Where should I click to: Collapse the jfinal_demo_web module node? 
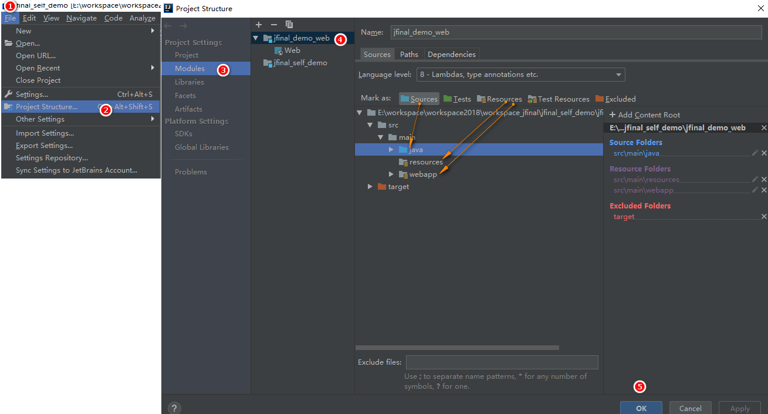256,38
